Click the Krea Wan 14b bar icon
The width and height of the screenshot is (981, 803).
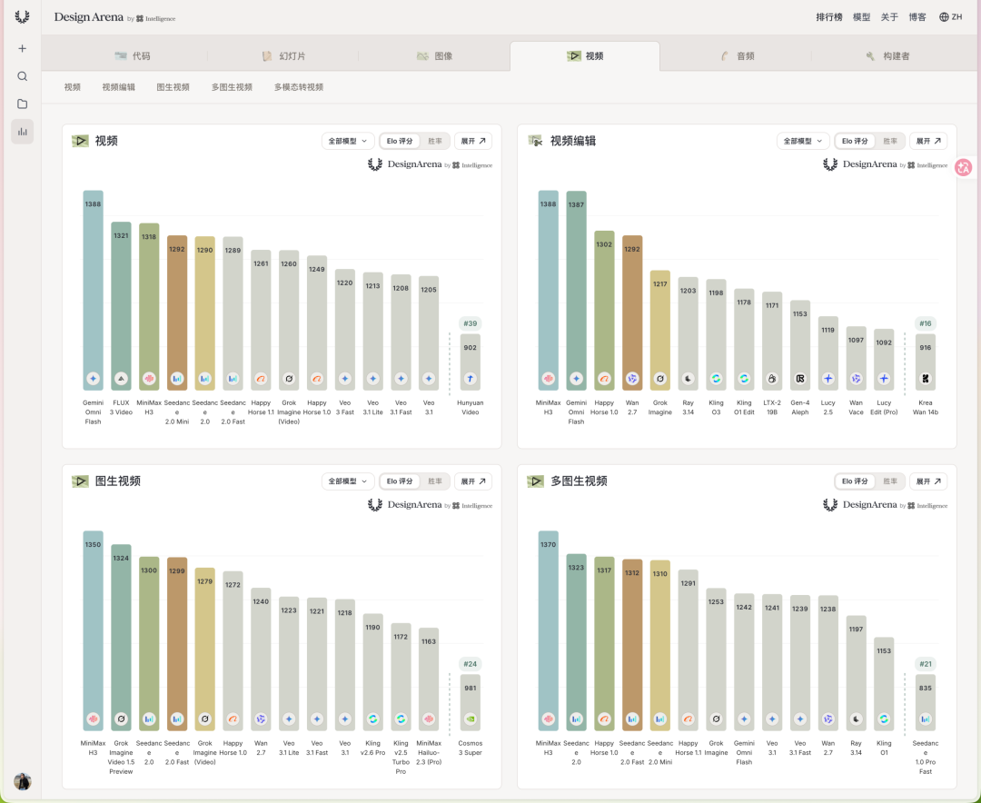(926, 379)
